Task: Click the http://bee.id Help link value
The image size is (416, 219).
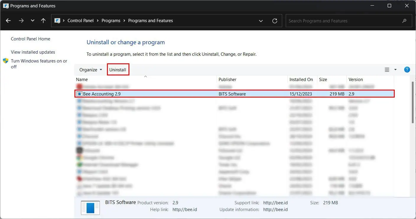Action: point(185,210)
